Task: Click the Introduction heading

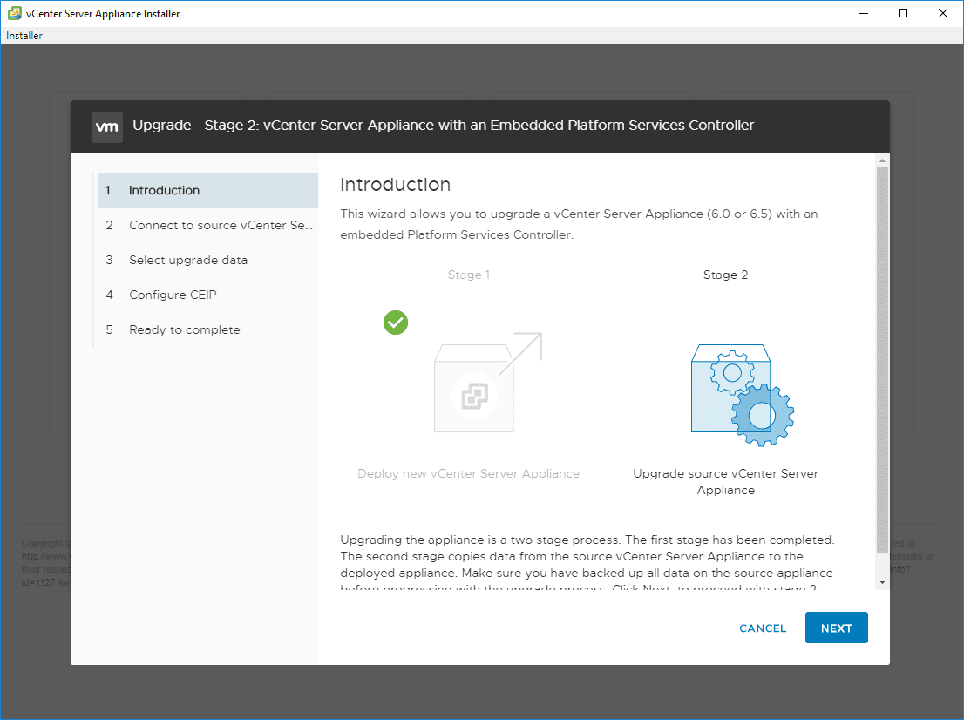Action: pyautogui.click(x=396, y=185)
